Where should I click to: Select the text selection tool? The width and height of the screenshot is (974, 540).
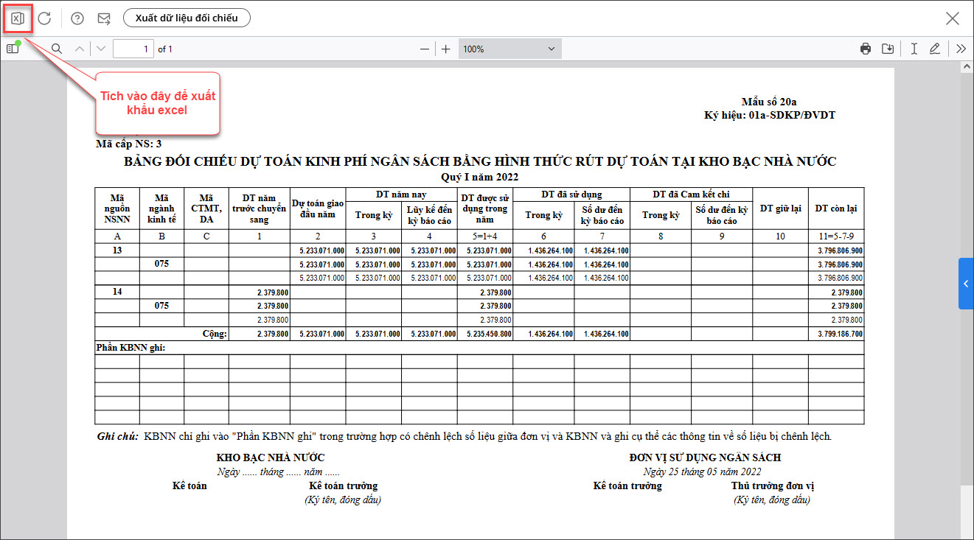pyautogui.click(x=914, y=49)
